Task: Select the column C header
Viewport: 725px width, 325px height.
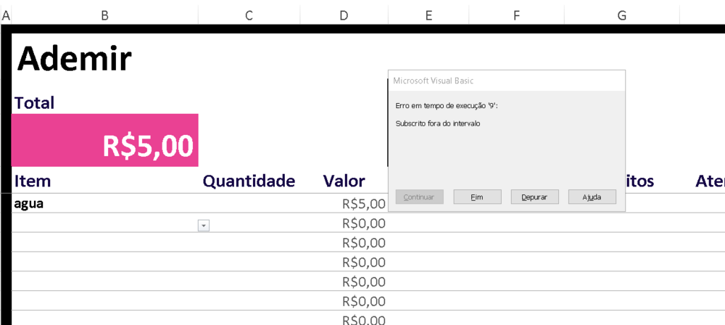Action: [249, 15]
